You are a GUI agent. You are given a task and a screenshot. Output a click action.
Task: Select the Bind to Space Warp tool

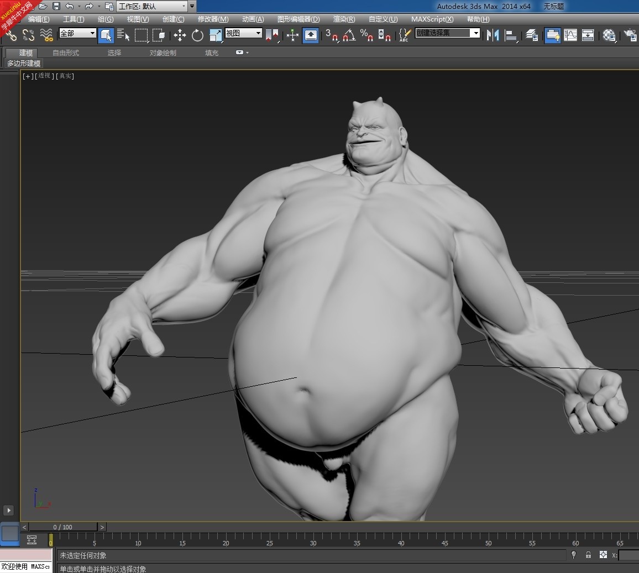click(x=46, y=35)
